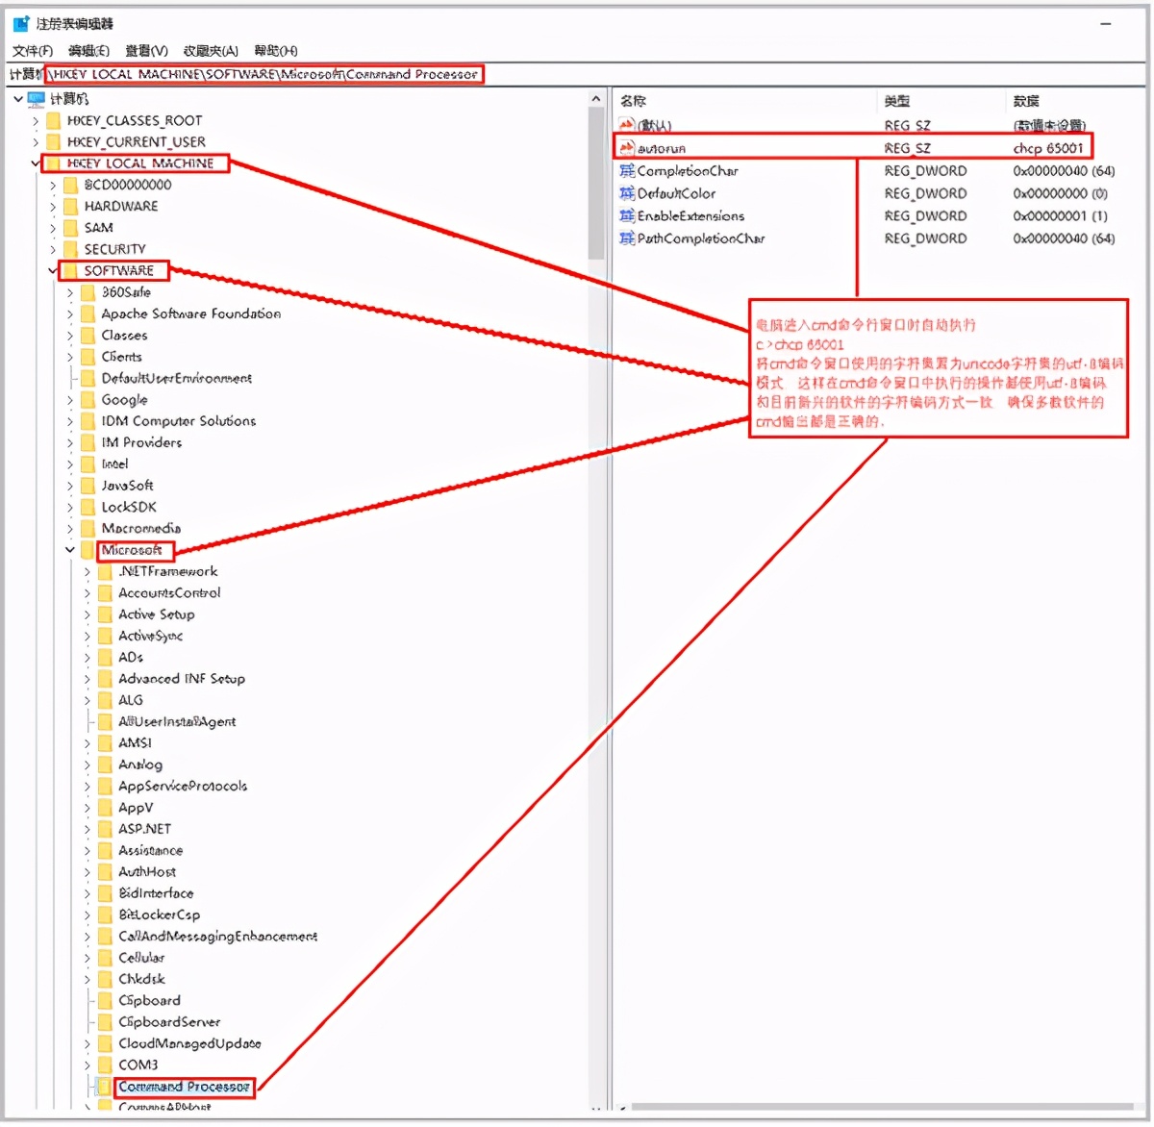Open the 收藏夹(A) menu

pos(211,51)
